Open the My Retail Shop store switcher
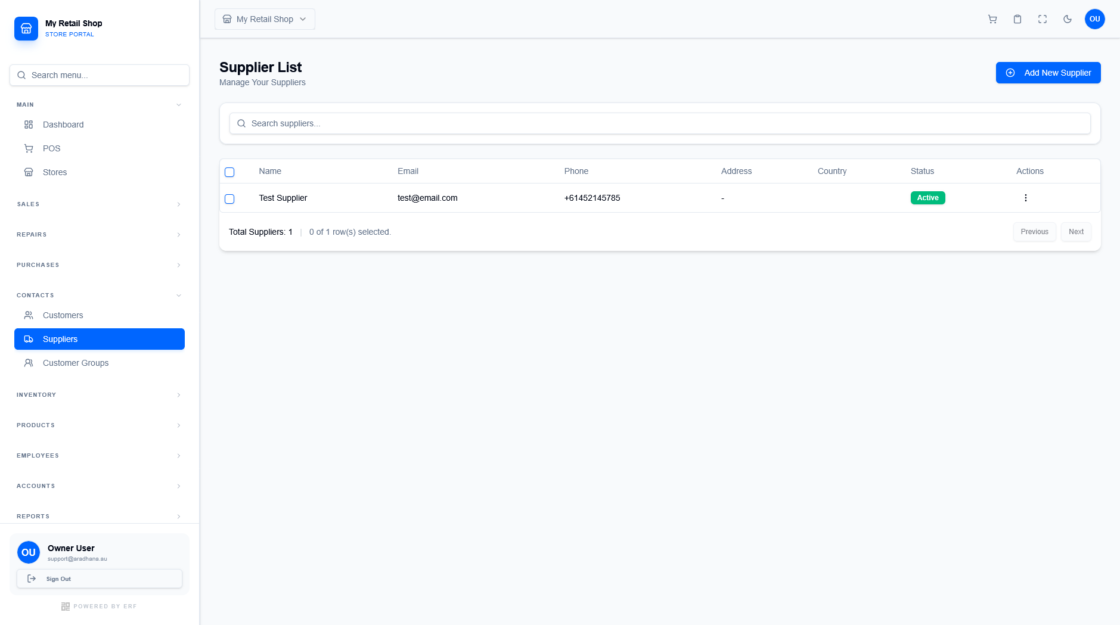 (264, 18)
